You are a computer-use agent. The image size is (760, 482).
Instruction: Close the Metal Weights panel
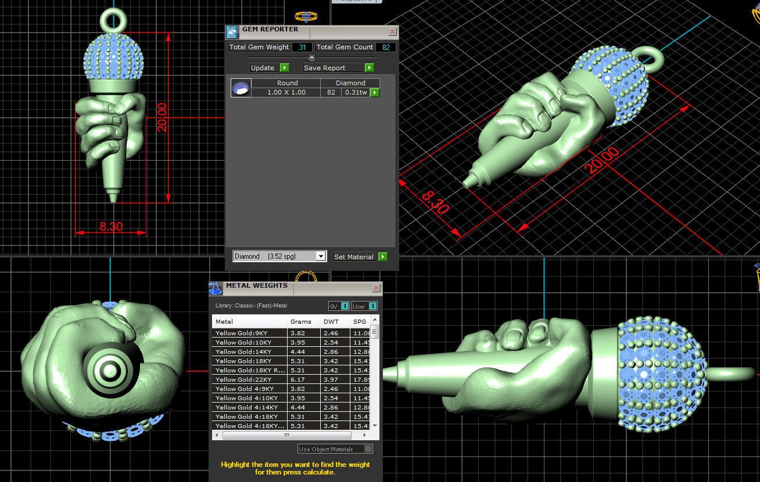(x=377, y=288)
